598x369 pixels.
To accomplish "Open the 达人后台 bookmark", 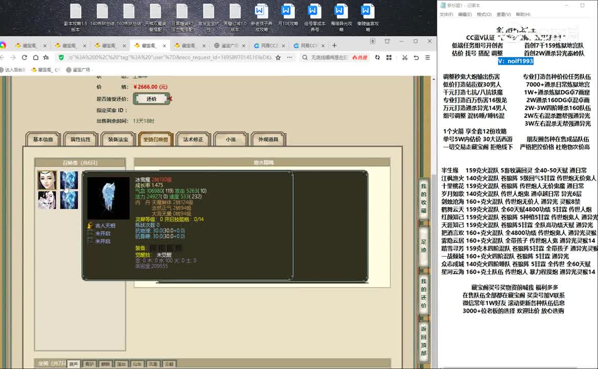I will click(13, 70).
